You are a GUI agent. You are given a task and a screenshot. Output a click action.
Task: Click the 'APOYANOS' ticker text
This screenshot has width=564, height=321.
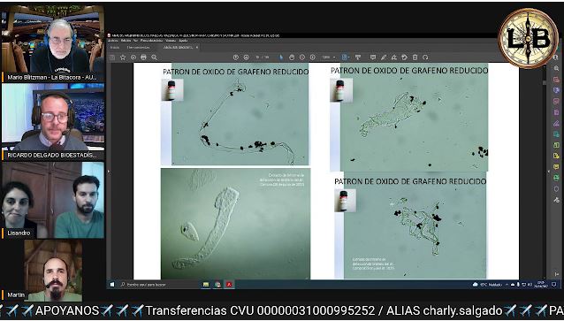67,310
